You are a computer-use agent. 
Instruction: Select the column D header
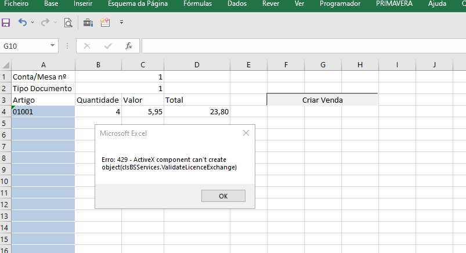click(x=197, y=64)
